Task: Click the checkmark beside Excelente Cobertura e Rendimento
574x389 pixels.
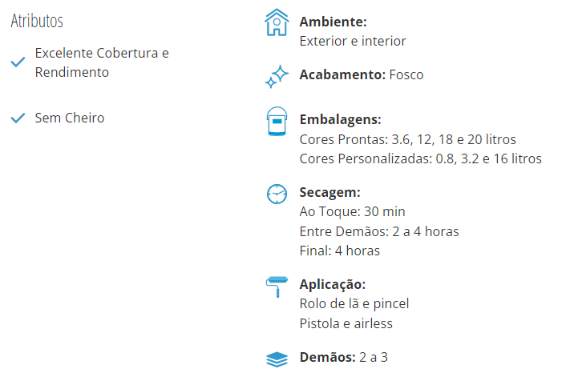Action: pyautogui.click(x=18, y=62)
